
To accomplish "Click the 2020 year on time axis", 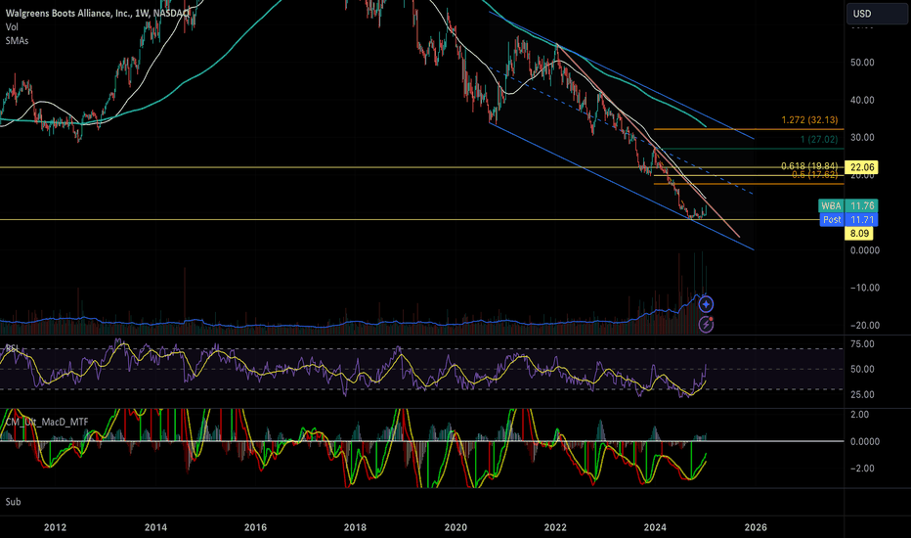I will tap(455, 527).
